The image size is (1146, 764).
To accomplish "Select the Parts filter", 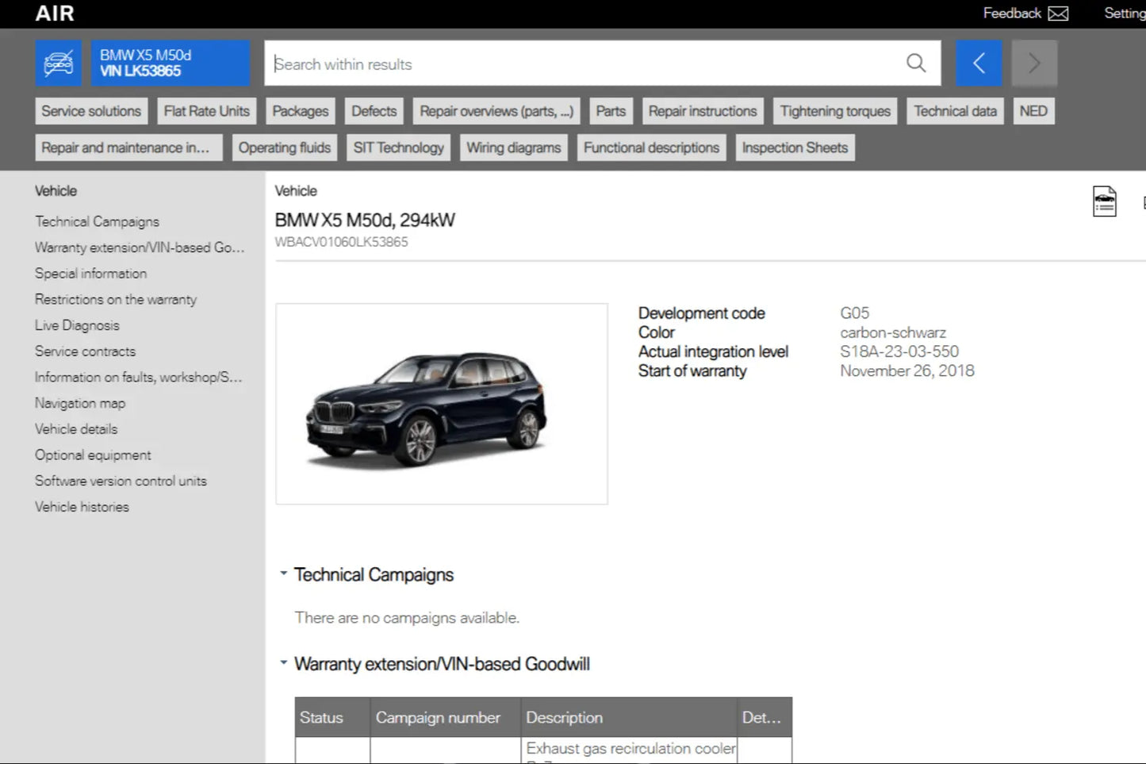I will pos(611,111).
